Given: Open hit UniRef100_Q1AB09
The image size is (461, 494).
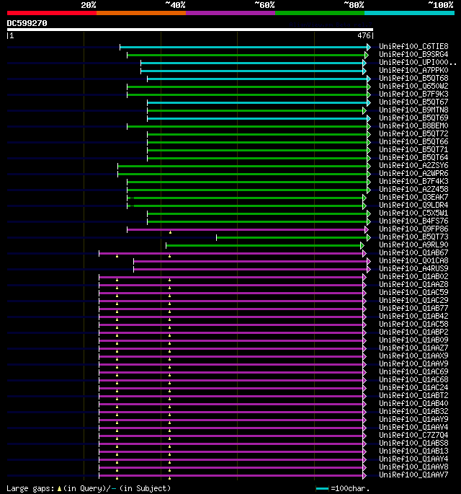Looking at the screenshot, I should coord(413,340).
